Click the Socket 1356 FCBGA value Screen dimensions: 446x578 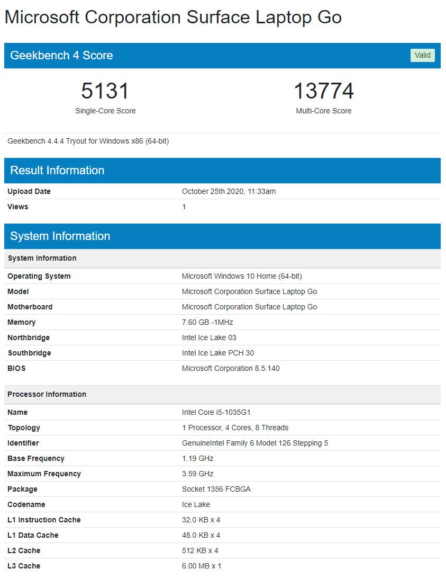pos(216,489)
